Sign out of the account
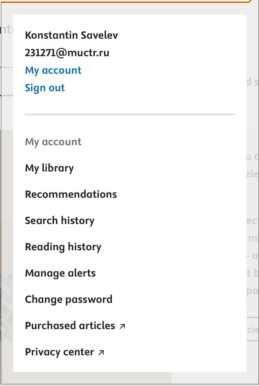This screenshot has width=259, height=386. (x=45, y=88)
